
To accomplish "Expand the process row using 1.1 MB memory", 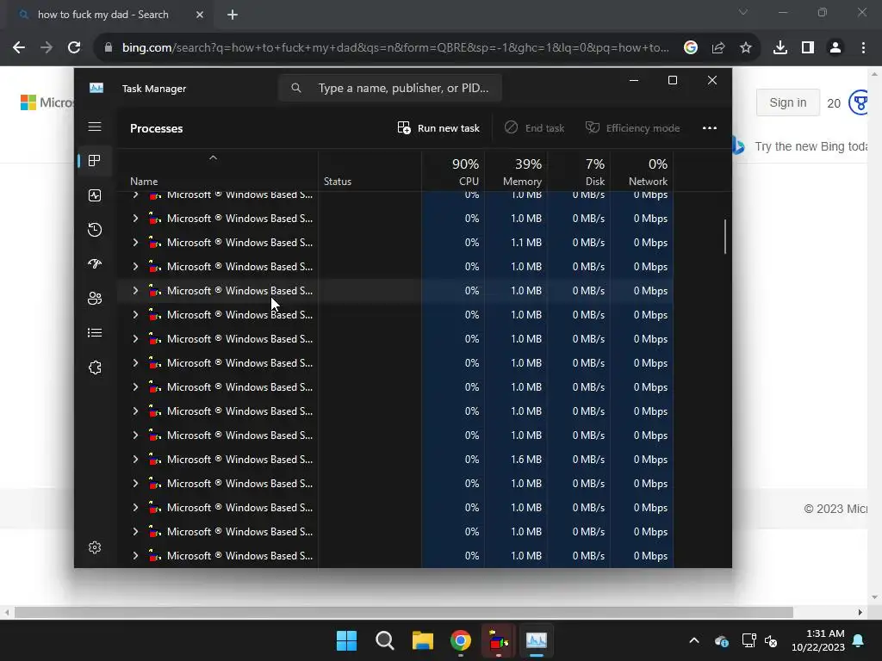I will 135,242.
